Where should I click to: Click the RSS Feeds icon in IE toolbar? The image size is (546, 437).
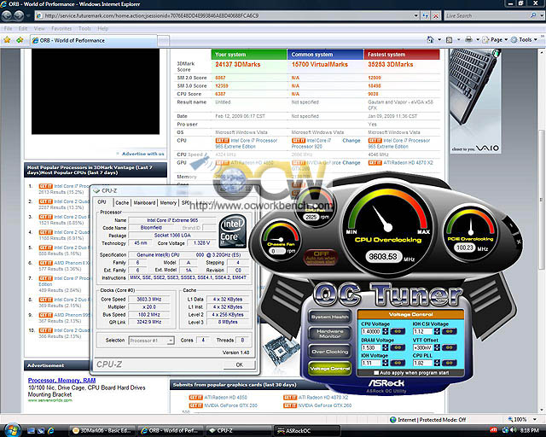coord(450,40)
